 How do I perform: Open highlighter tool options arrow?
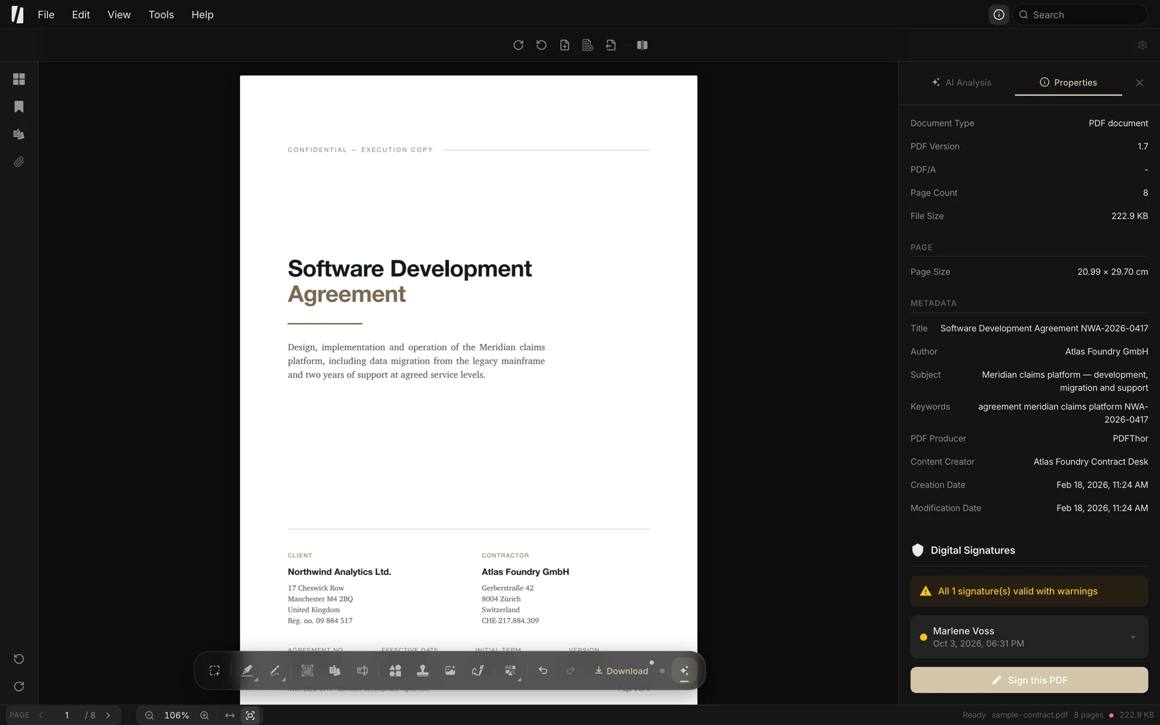tap(256, 679)
